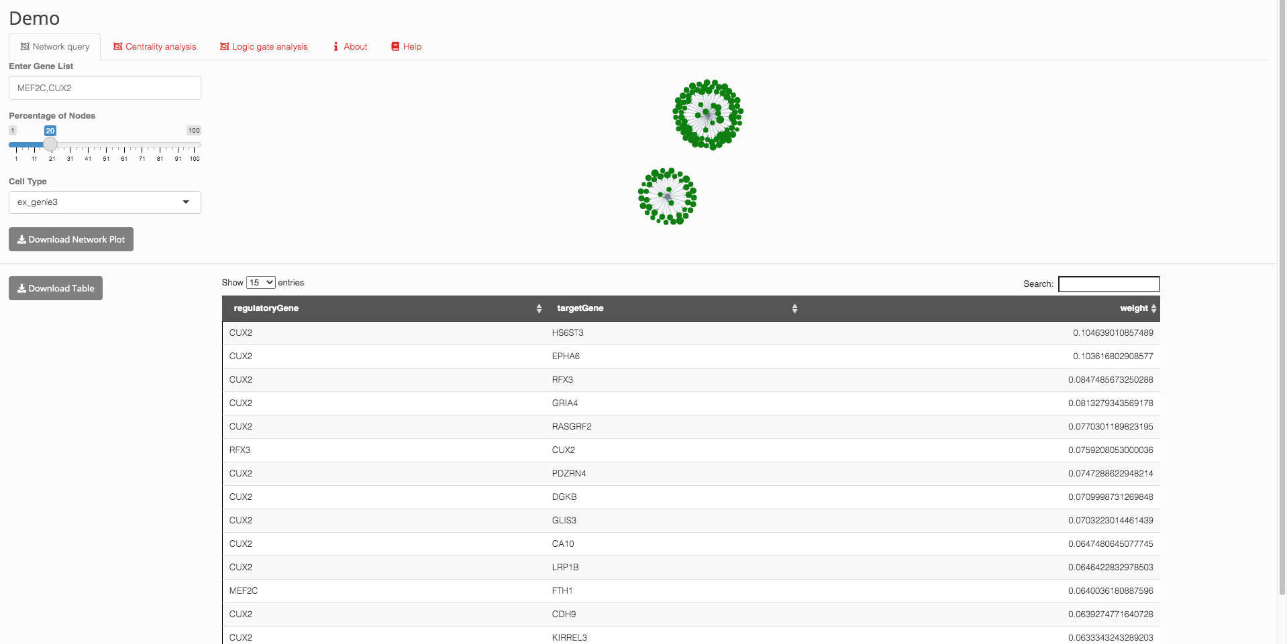1287x644 pixels.
Task: Click the table Search box
Action: tap(1109, 284)
